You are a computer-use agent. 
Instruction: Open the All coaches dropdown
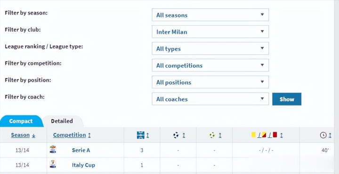210,99
